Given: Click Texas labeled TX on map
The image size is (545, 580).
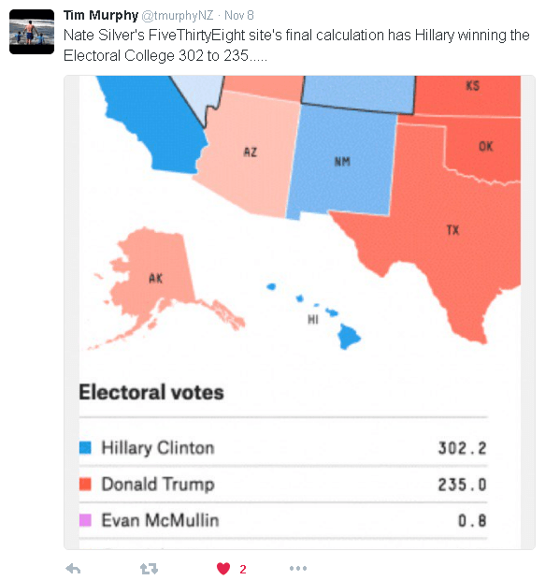Looking at the screenshot, I should [452, 230].
